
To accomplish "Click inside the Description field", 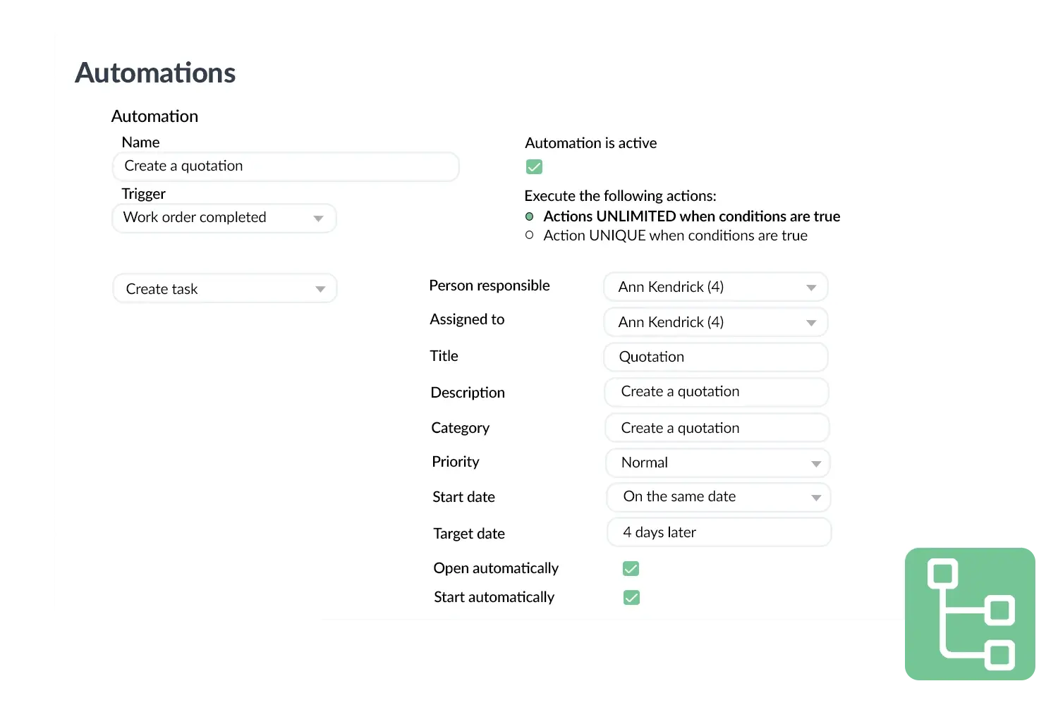I will click(715, 392).
